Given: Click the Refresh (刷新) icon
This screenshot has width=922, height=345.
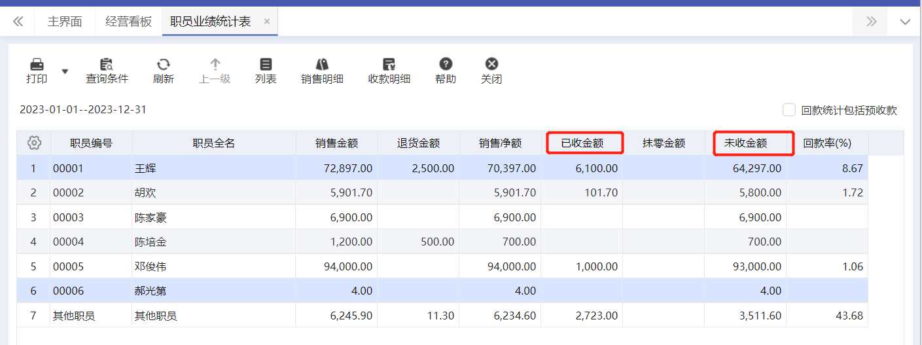Looking at the screenshot, I should (x=163, y=65).
